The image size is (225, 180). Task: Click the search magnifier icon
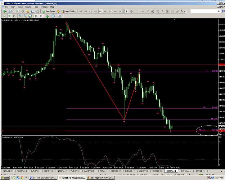point(219,11)
